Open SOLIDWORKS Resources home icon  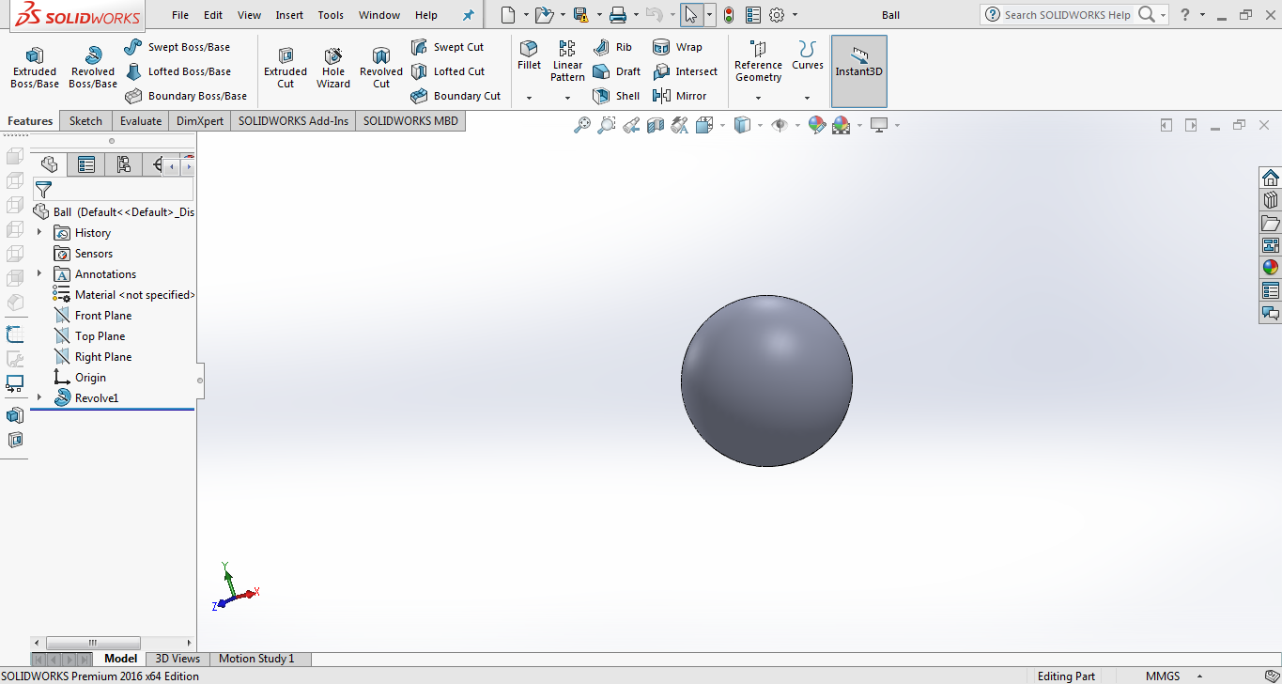tap(1271, 178)
